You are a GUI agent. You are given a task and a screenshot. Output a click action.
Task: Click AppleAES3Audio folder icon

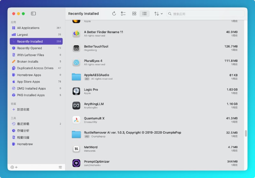76,77
